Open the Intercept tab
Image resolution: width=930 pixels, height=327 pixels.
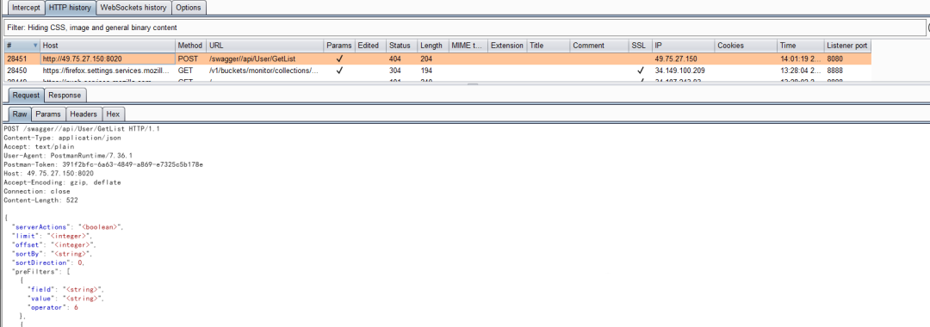[26, 8]
